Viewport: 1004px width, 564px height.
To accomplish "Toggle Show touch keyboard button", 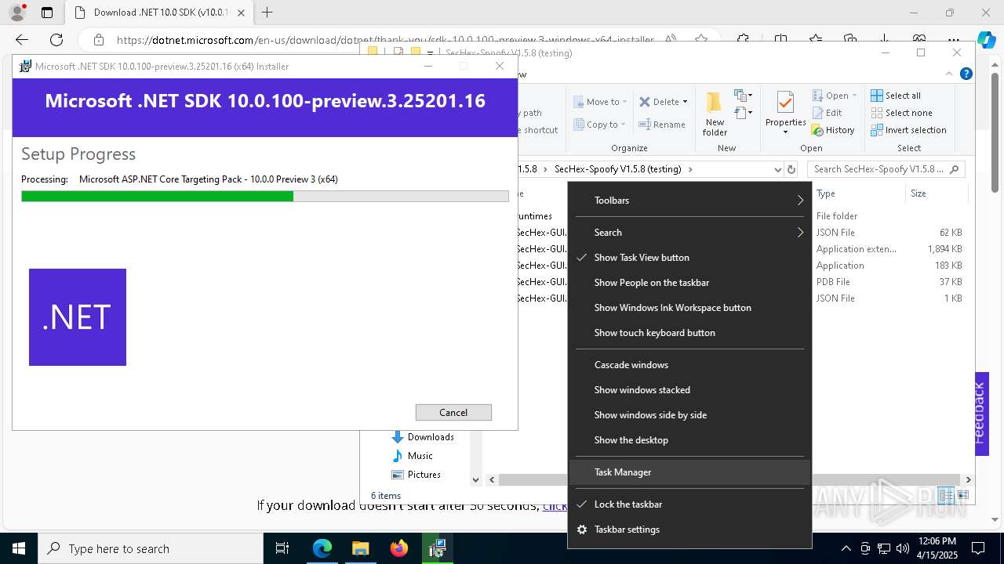I will pyautogui.click(x=690, y=333).
